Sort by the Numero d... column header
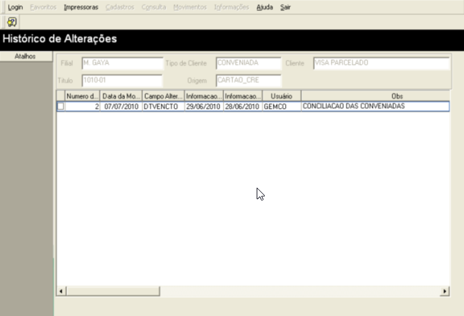This screenshot has width=464, height=316. 82,96
